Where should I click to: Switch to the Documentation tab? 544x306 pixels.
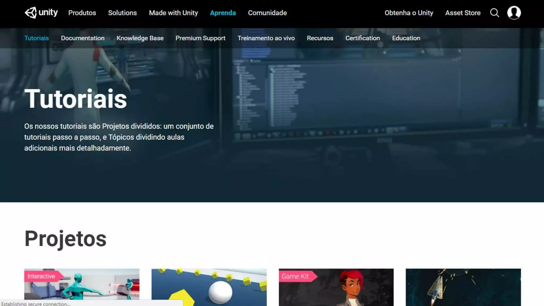click(83, 38)
